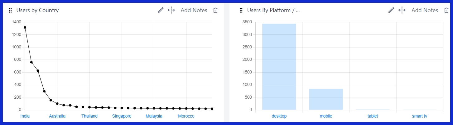
Task: Click resize icon on Users by Country widget
Action: [171, 10]
